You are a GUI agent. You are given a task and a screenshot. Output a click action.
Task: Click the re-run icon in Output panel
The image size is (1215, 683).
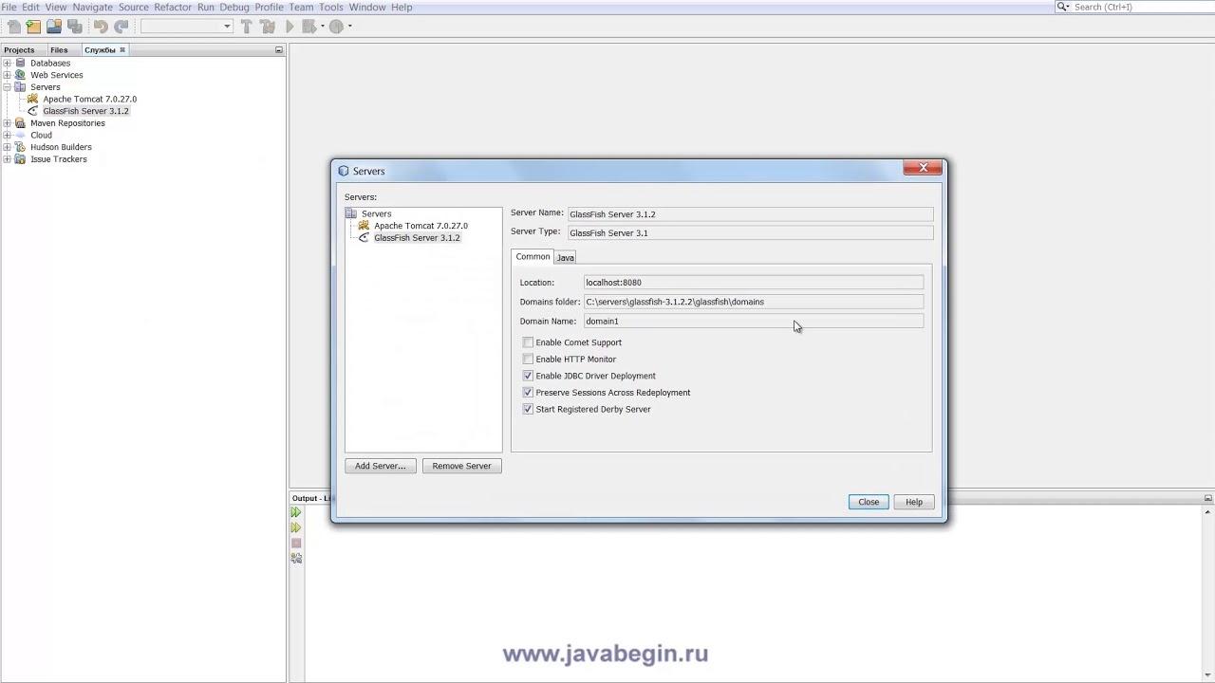(x=296, y=512)
